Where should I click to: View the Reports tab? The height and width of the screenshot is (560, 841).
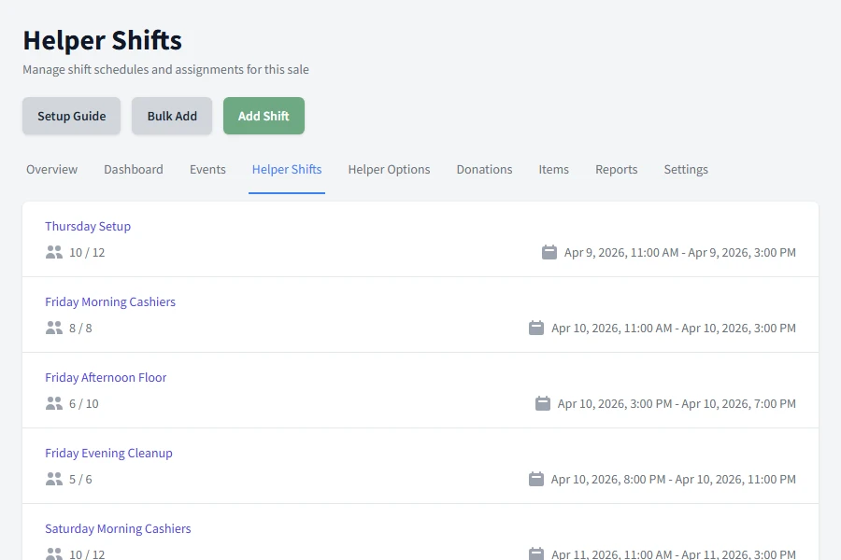click(x=617, y=169)
